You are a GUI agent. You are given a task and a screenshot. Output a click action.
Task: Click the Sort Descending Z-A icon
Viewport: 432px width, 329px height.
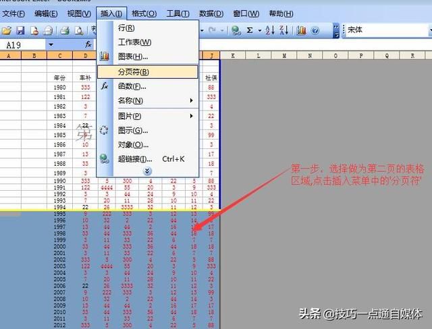(x=283, y=30)
